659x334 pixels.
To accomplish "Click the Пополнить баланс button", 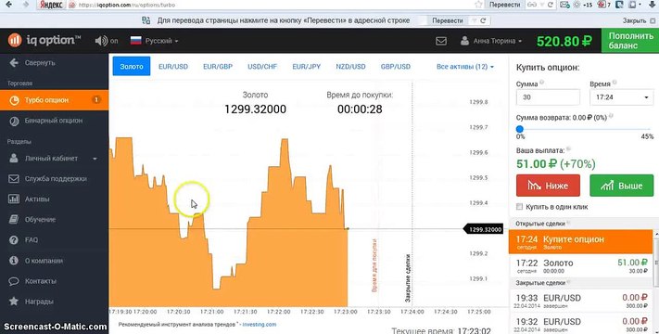I will pyautogui.click(x=630, y=41).
